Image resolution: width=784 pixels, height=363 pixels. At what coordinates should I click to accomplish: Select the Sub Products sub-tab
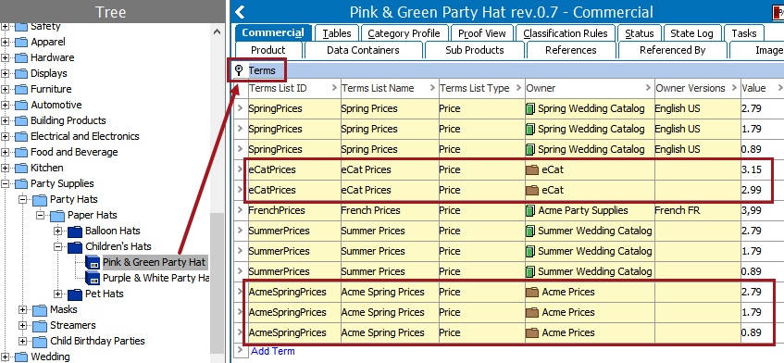pyautogui.click(x=475, y=50)
